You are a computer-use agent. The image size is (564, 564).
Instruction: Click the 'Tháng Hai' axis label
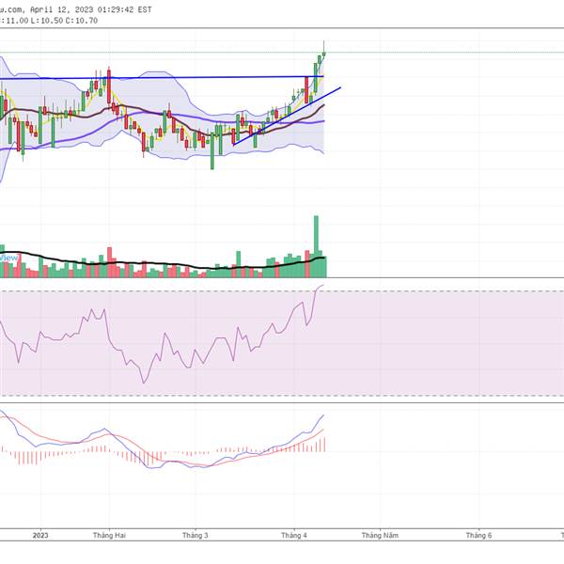(109, 535)
